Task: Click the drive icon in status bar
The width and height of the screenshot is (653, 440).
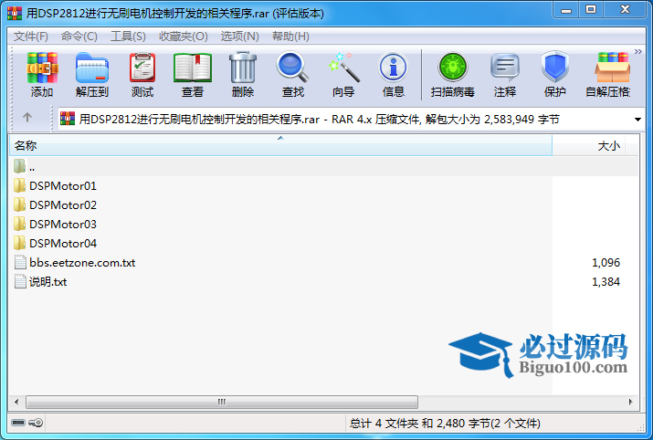Action: 18,423
